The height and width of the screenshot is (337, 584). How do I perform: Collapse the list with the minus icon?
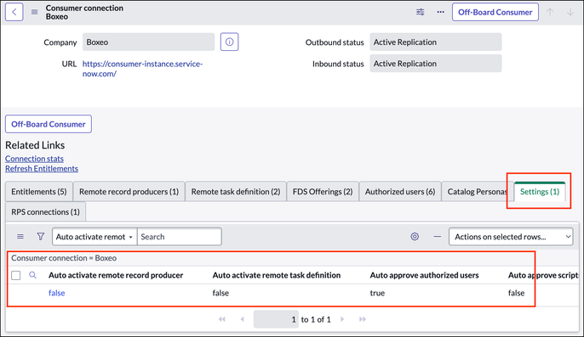(x=438, y=237)
